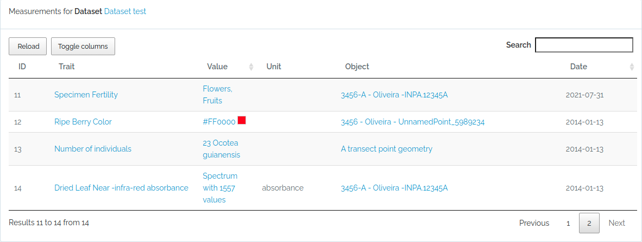
Task: Open the Number of individuals trait
Action: tap(93, 149)
